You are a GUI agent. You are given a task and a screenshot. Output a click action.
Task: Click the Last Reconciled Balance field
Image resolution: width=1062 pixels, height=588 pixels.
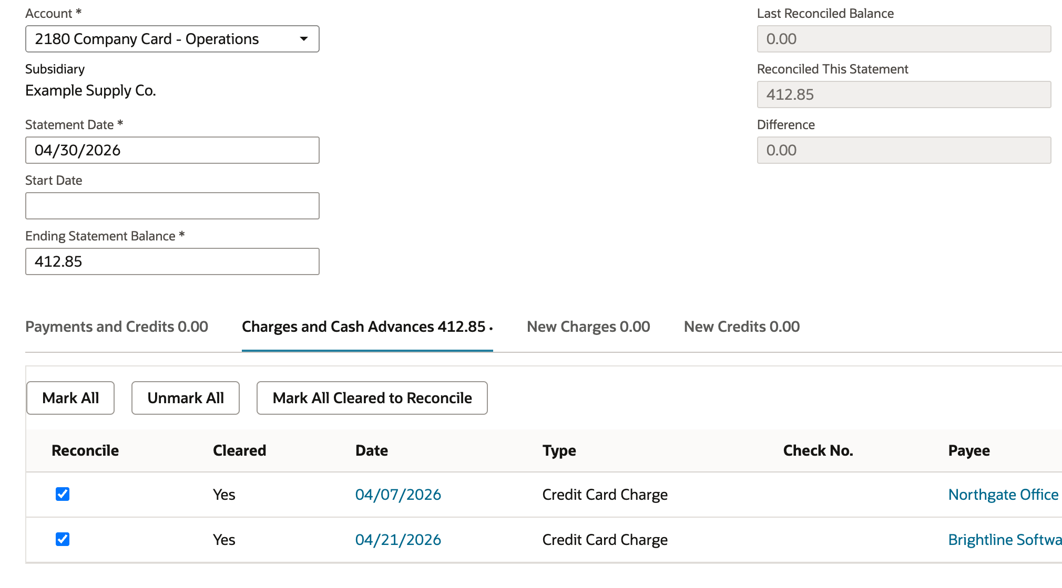pyautogui.click(x=904, y=39)
